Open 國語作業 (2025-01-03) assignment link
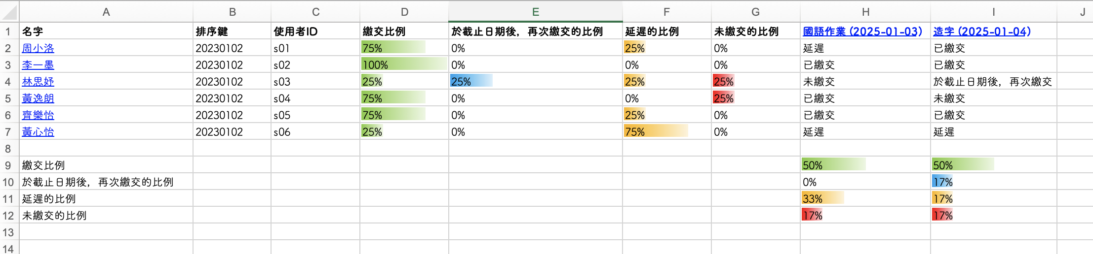1093x254 pixels. pos(862,32)
